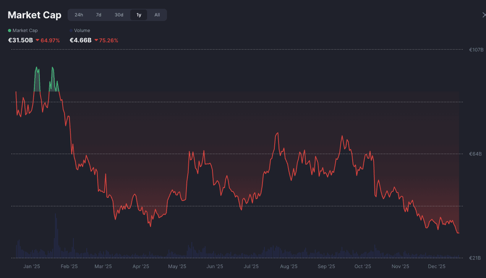Viewport: 486px width, 278px height.
Task: Select the 1y time range
Action: (x=139, y=15)
